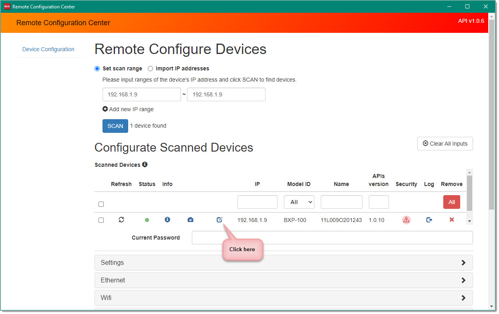Click the edit icon beside the IP address
Screen dimensions: 499x314
coord(219,220)
